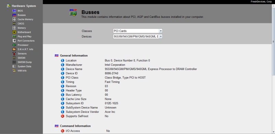Click the General Information heading

tap(74, 56)
